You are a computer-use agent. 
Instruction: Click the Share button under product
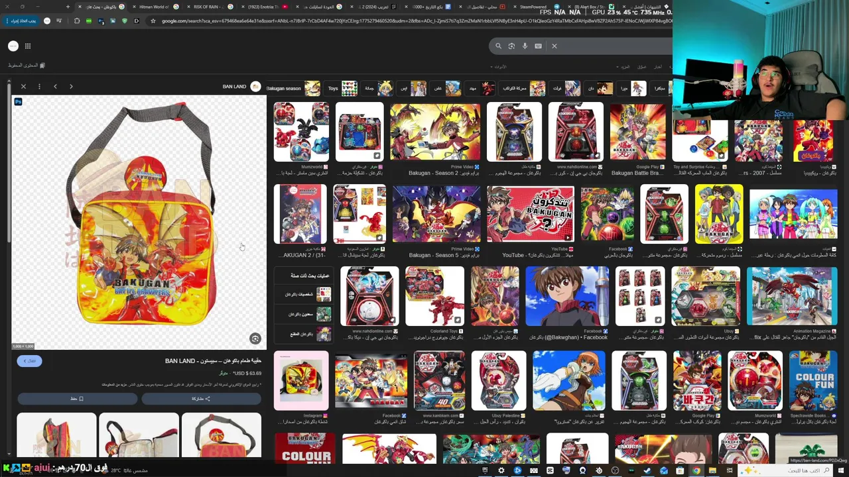(201, 399)
